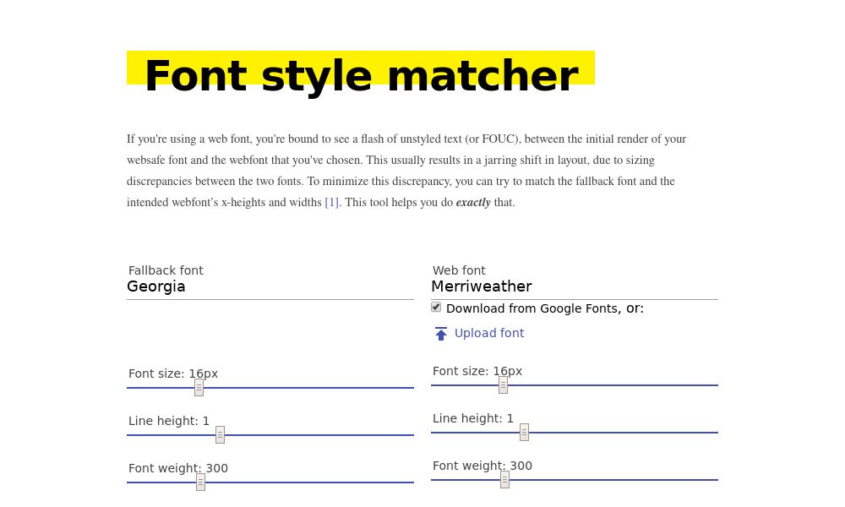Viewport: 845px width, 507px height.
Task: Click the web font "Line height: 1" label
Action: point(473,418)
